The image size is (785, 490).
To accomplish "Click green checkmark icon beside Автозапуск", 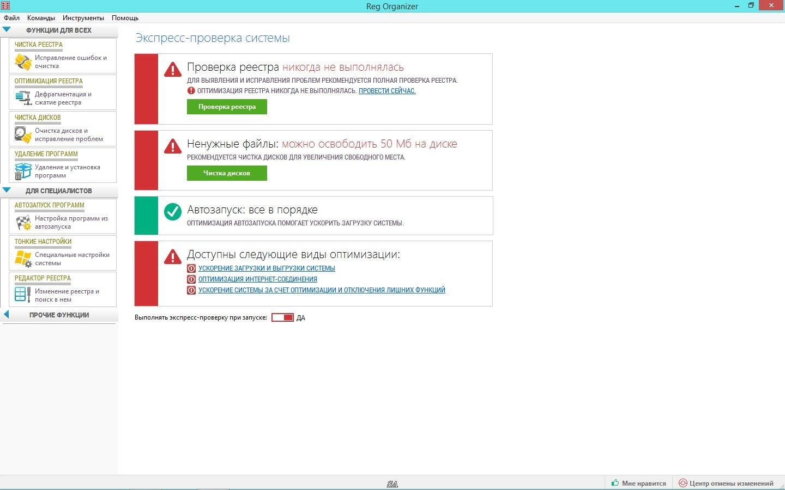I will (173, 211).
